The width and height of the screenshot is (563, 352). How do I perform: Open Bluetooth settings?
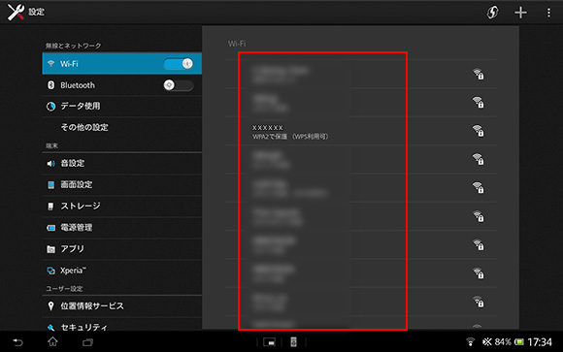[x=121, y=85]
